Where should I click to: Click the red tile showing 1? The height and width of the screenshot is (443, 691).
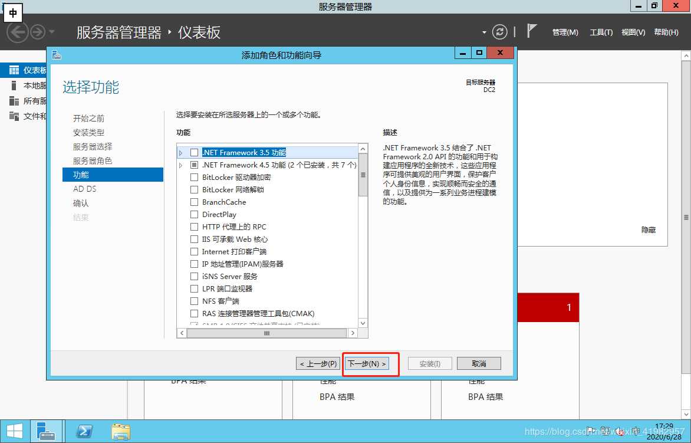pyautogui.click(x=548, y=307)
